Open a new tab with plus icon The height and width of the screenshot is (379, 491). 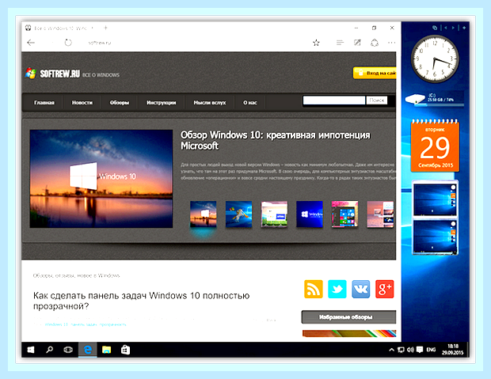[106, 28]
